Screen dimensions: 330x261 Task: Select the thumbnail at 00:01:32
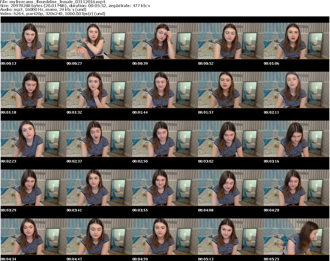pos(99,90)
